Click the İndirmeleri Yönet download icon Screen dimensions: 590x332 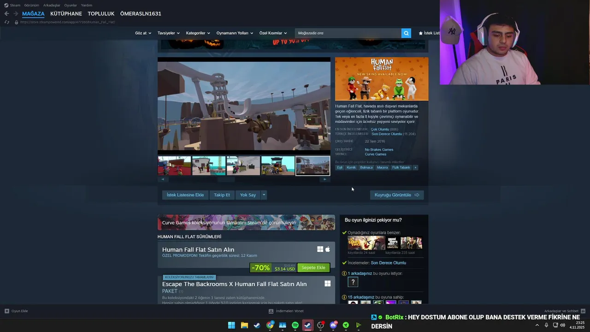tap(271, 311)
